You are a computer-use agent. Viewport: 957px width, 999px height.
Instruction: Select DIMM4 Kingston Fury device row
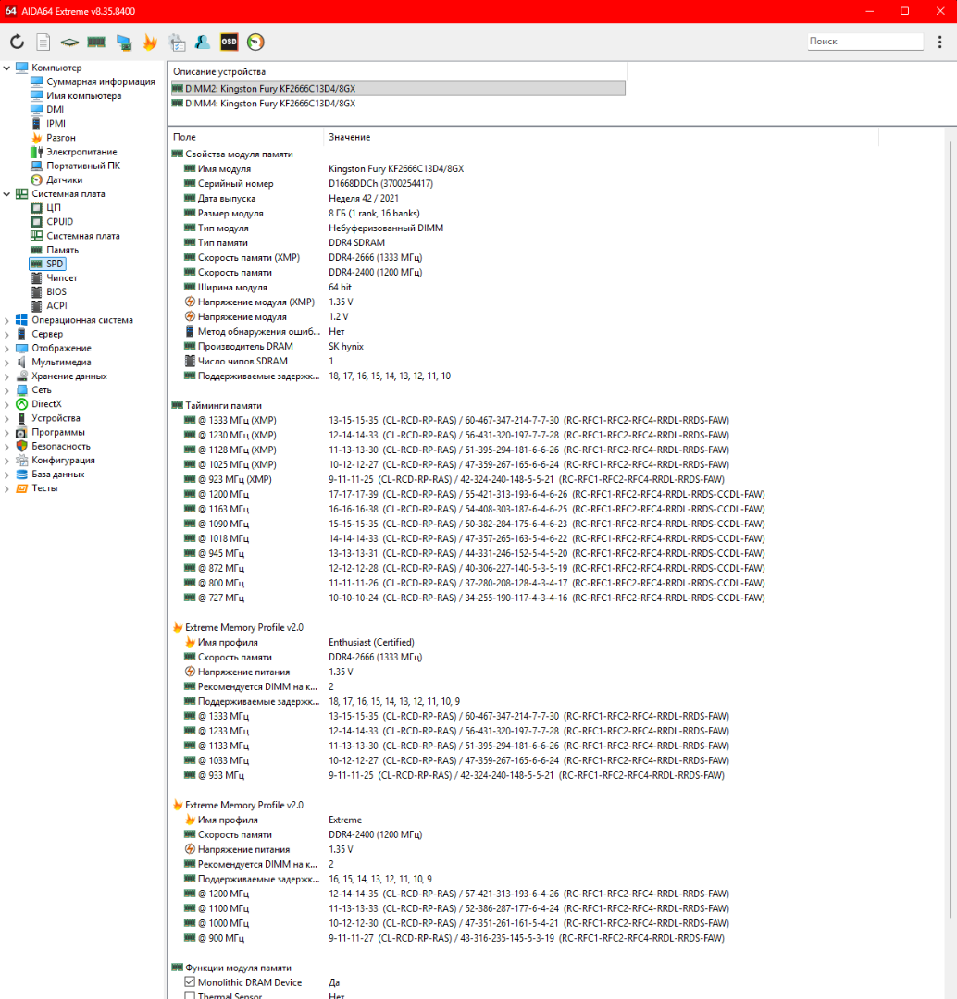398,104
